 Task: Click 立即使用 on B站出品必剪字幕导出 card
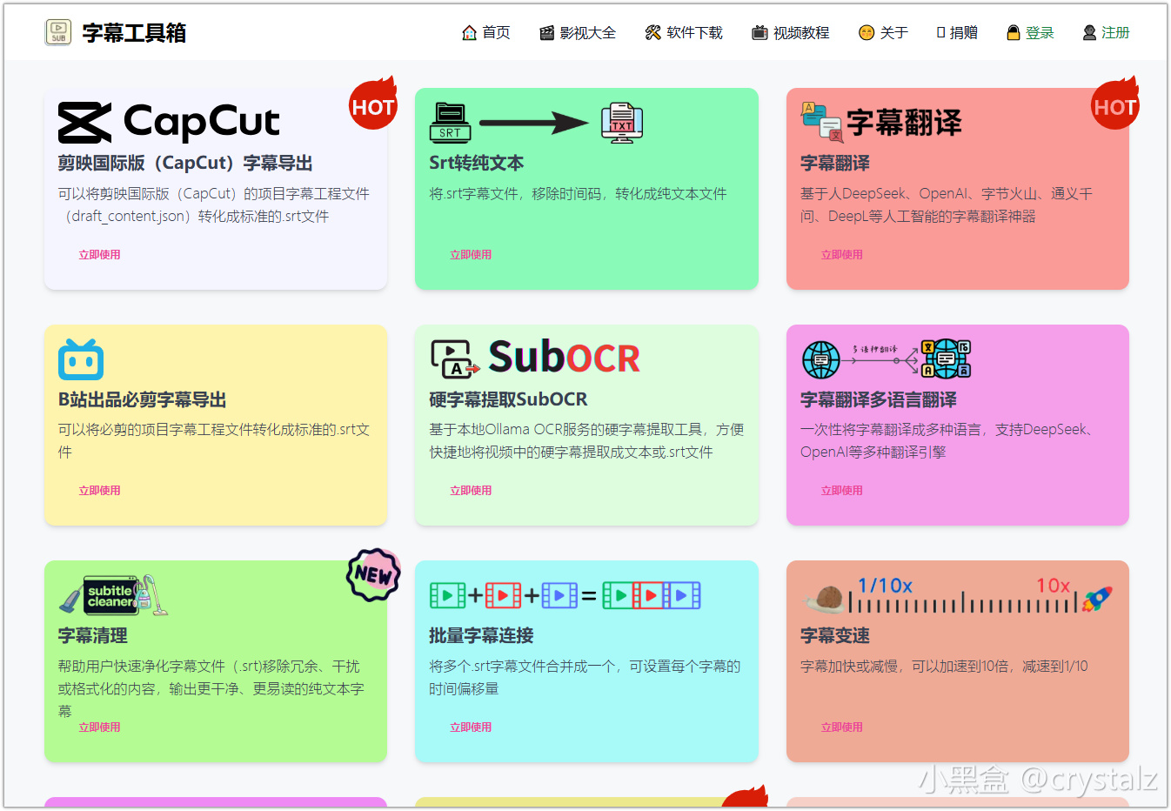point(99,491)
